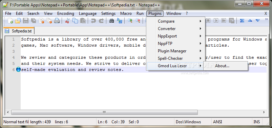
Task: Expand the NppExport submenu
Action: (x=176, y=36)
